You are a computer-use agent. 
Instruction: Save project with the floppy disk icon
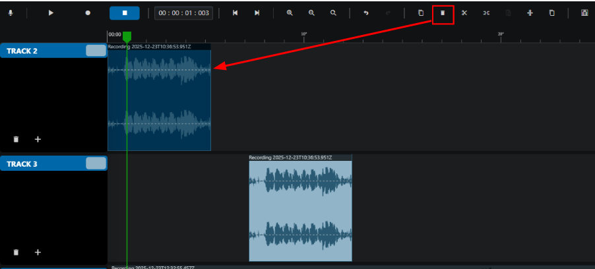tap(584, 13)
